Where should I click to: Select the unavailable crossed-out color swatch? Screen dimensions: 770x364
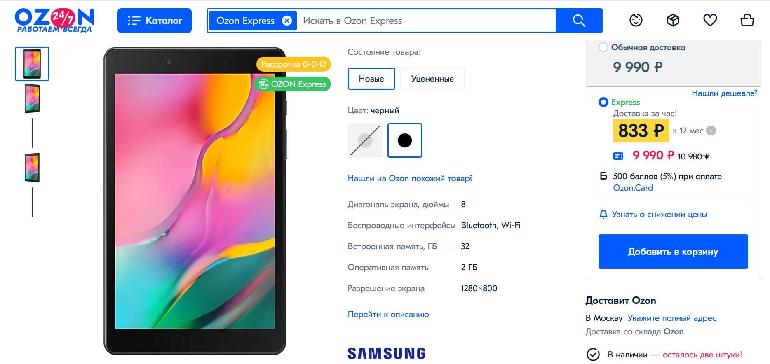tap(365, 140)
